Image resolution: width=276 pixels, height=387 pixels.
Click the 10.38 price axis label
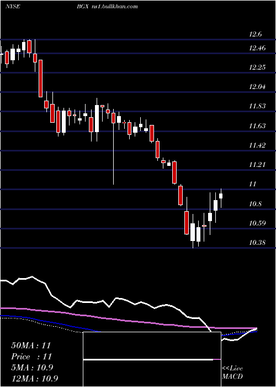(257, 243)
